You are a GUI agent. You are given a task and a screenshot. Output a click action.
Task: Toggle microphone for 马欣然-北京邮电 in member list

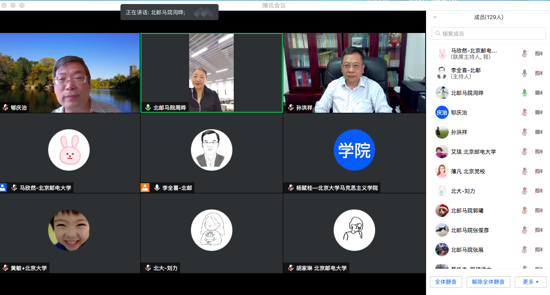pos(525,53)
